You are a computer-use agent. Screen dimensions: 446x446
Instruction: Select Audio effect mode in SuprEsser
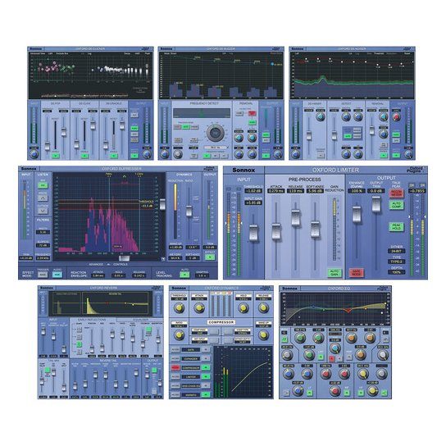(57, 275)
